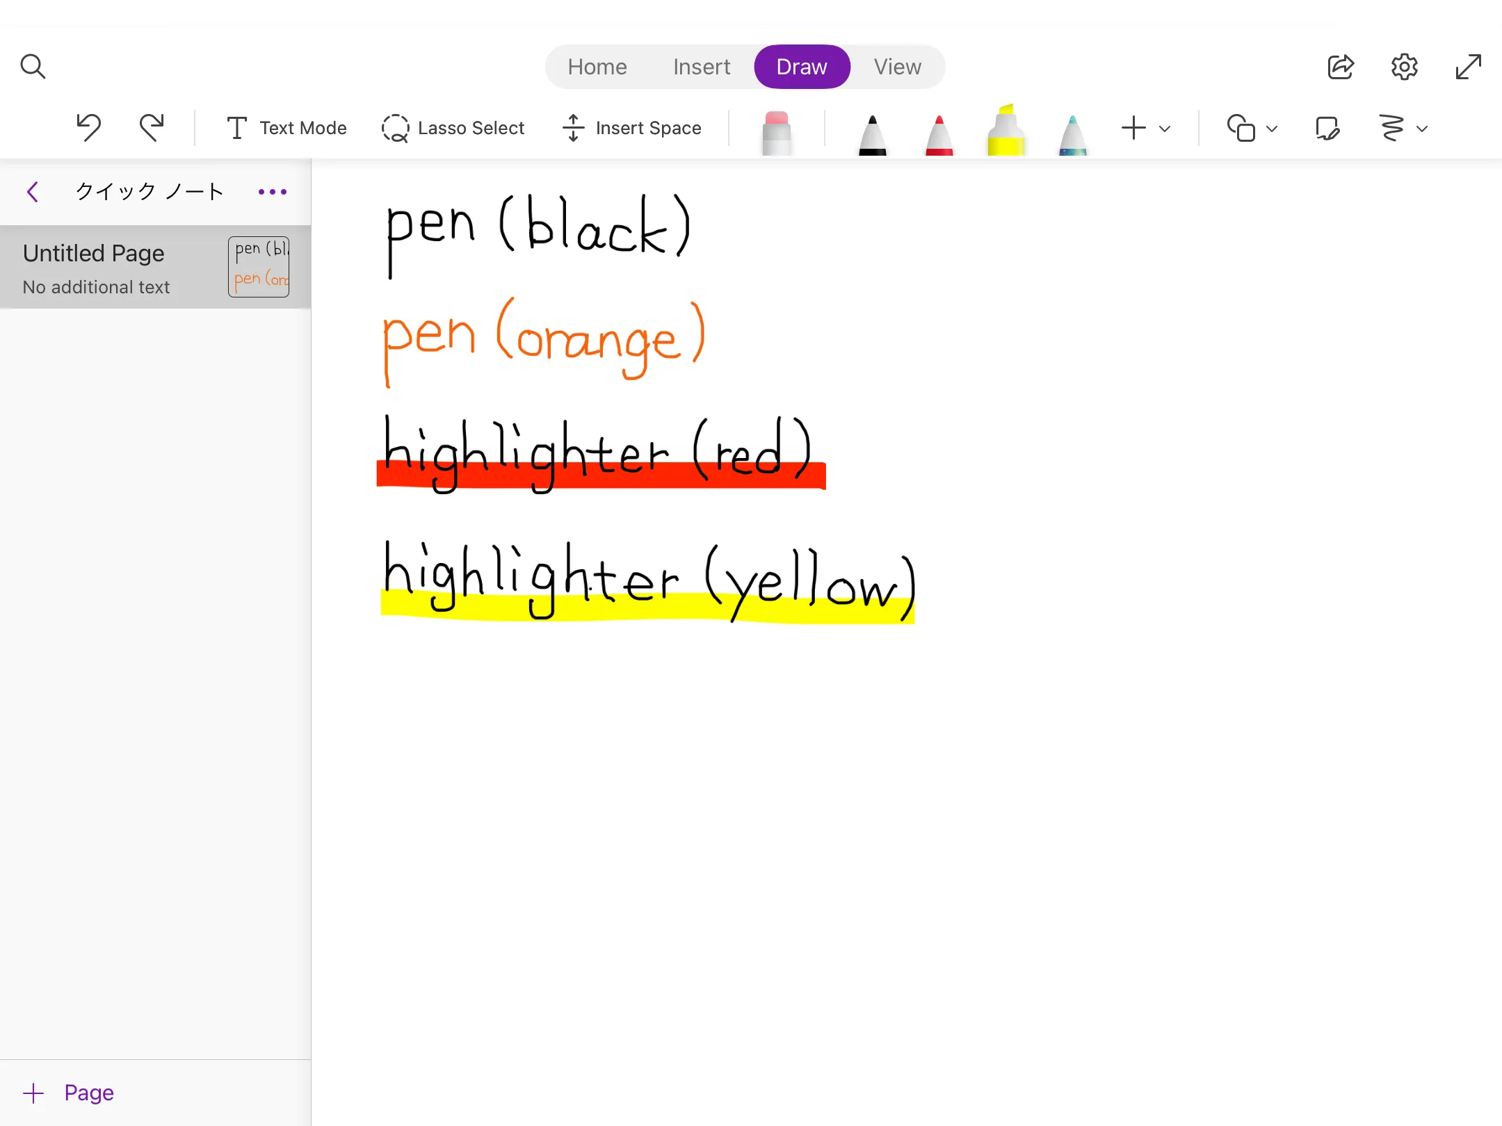The width and height of the screenshot is (1502, 1126).
Task: Collapse the left sidebar panel
Action: 31,190
